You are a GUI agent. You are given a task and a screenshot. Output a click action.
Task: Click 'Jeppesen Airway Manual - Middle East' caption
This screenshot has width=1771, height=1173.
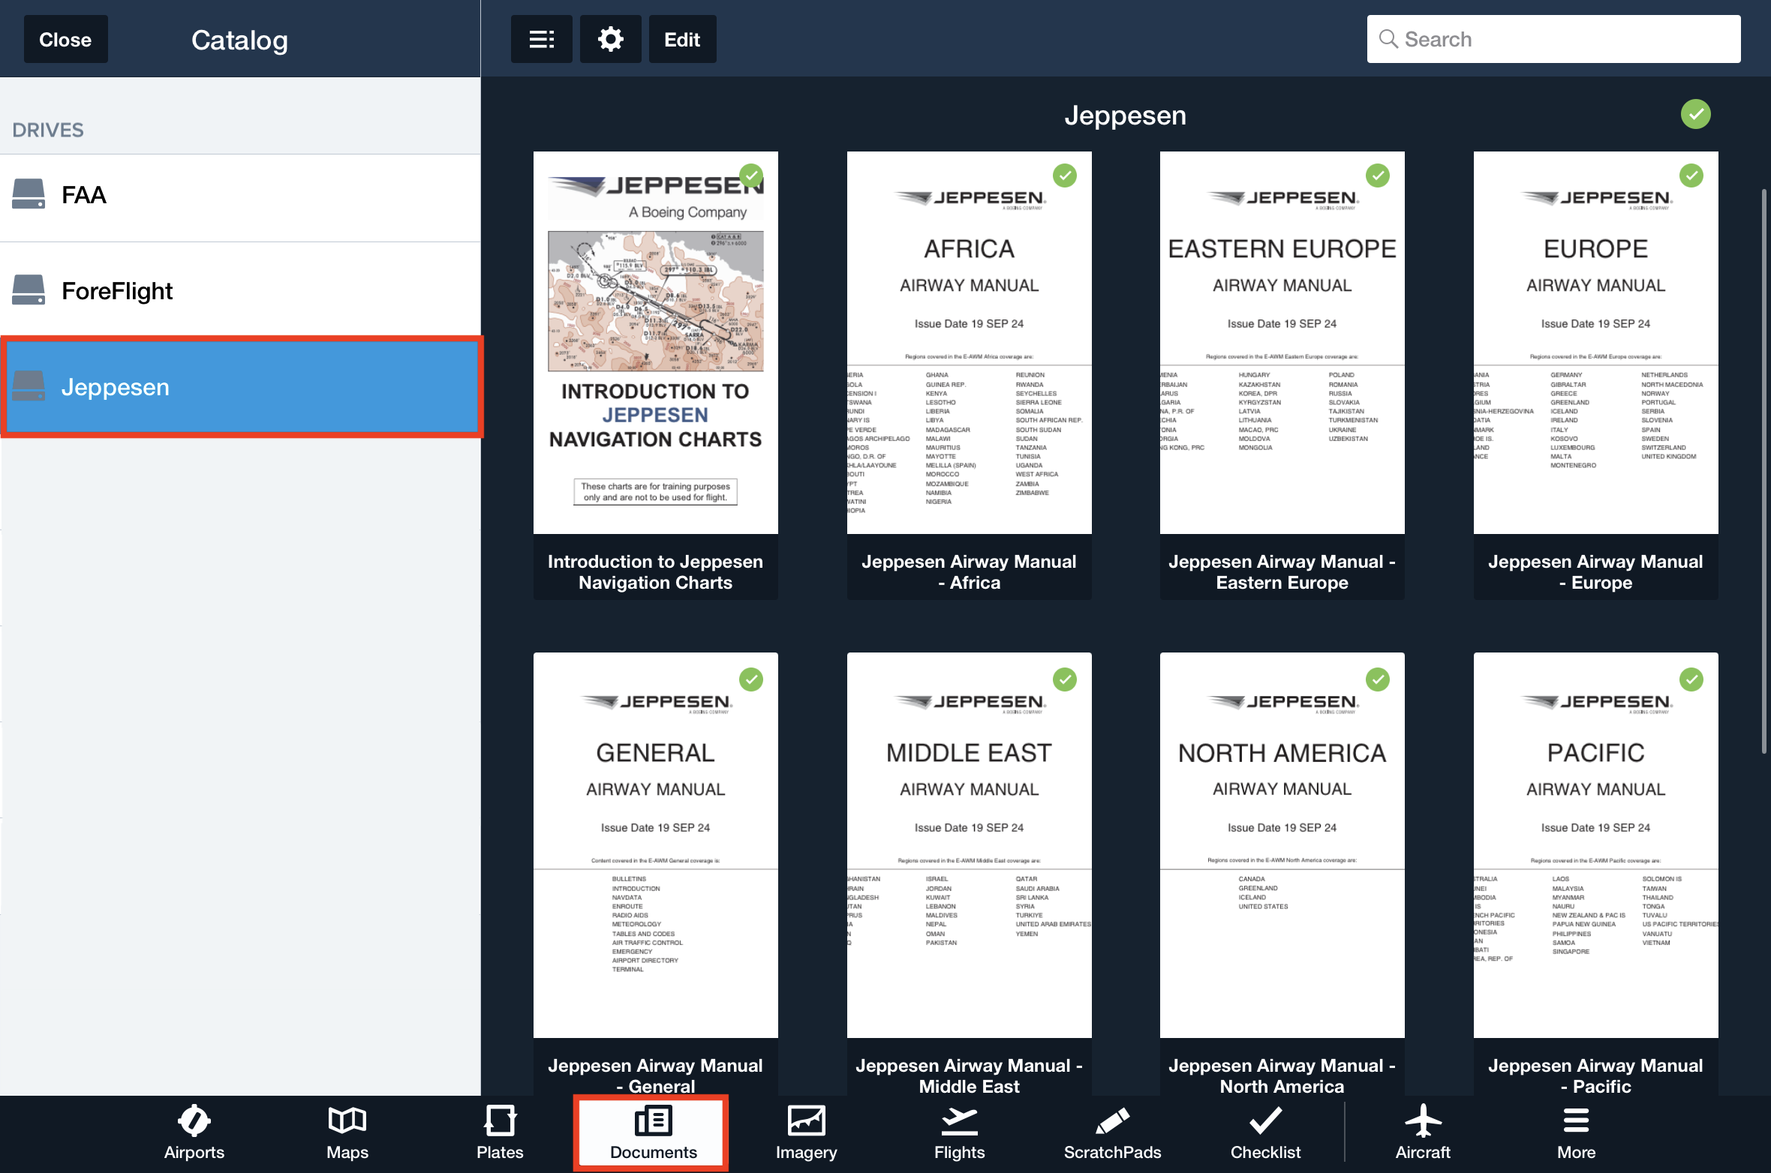(x=969, y=1075)
